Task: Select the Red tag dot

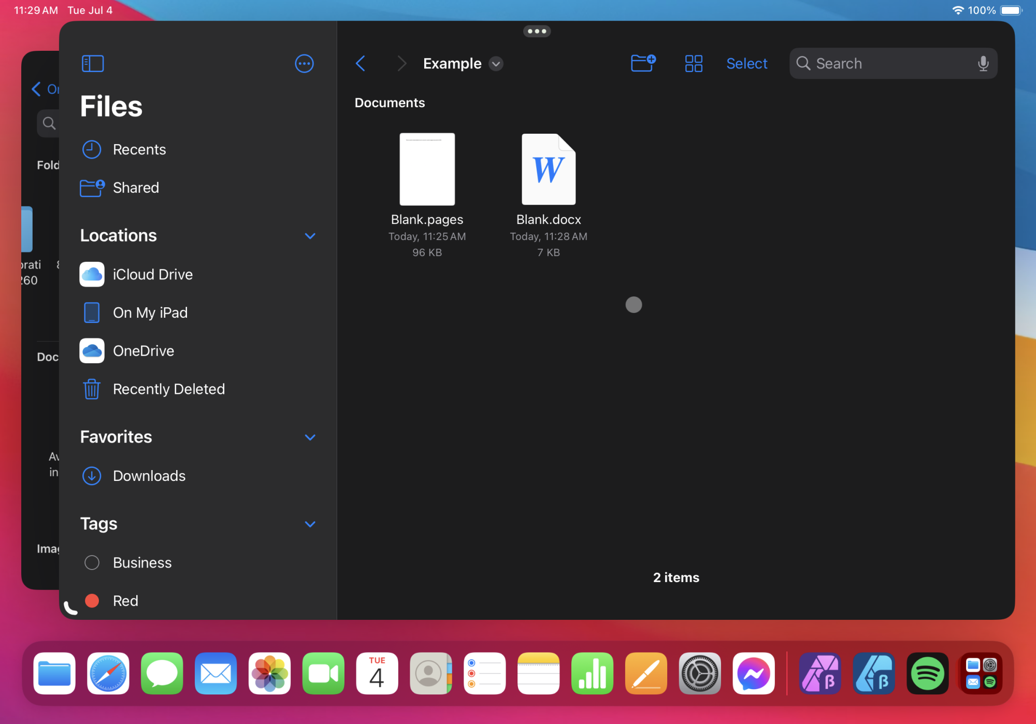Action: coord(92,601)
